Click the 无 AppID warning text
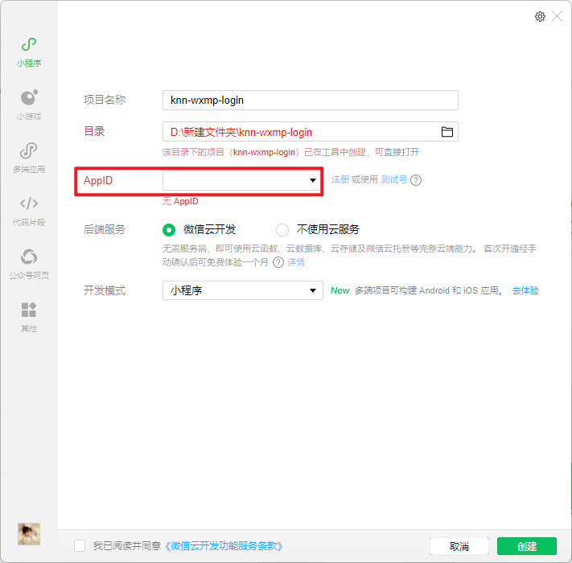 coord(180,201)
